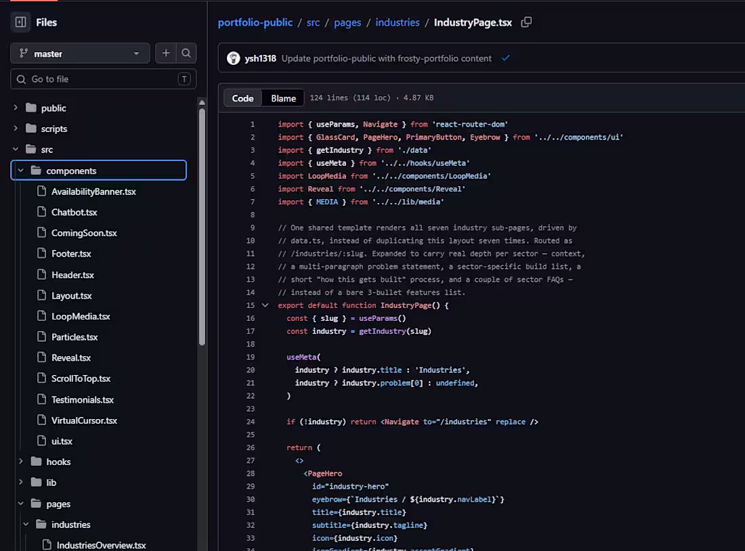Image resolution: width=745 pixels, height=551 pixels.
Task: Collapse the file tree side panel icon
Action: [20, 22]
